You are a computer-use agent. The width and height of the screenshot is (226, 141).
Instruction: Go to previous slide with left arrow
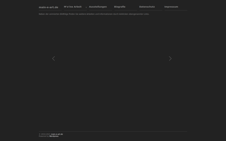pos(53,59)
